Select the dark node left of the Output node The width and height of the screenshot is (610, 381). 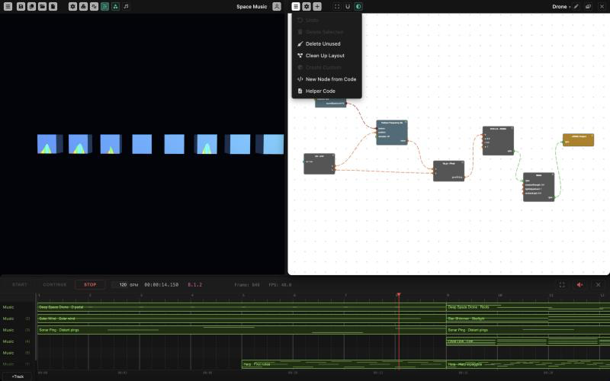coord(538,187)
